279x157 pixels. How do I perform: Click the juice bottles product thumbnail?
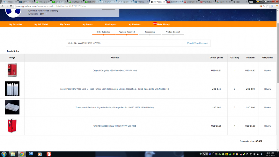[x=12, y=89]
